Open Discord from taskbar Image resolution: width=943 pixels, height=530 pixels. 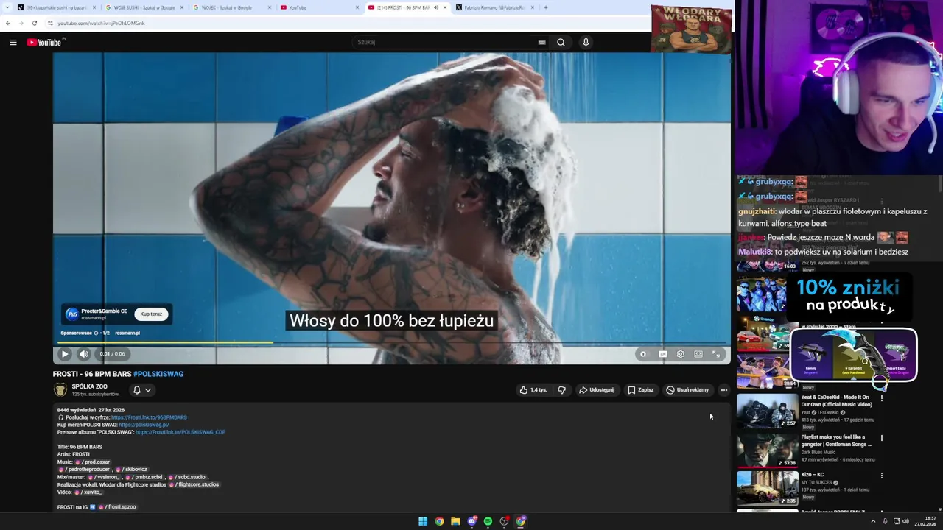point(472,521)
